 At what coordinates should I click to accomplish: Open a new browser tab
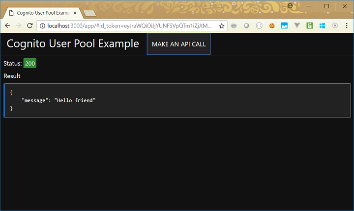click(89, 13)
